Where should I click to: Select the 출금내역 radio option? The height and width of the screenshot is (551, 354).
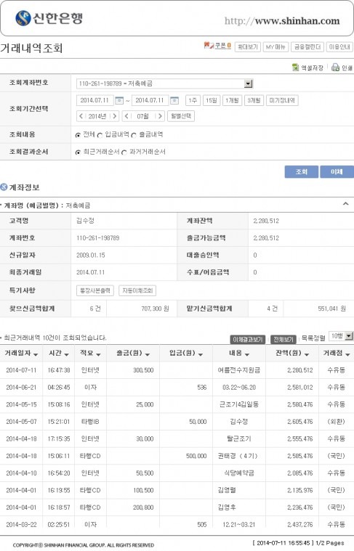tap(134, 135)
